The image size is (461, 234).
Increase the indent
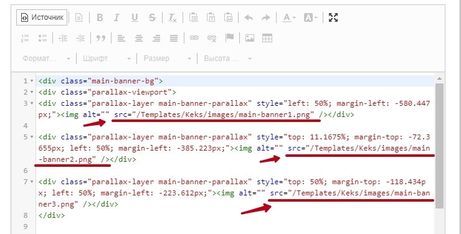tap(80, 38)
